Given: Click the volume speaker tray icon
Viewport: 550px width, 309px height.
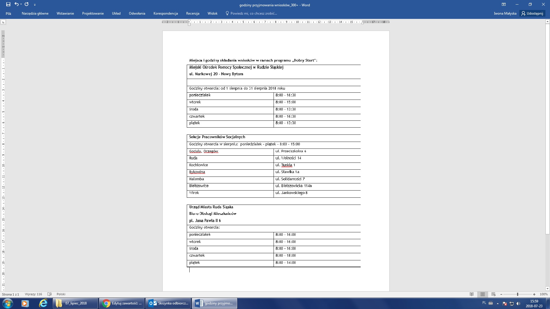Looking at the screenshot, I should (518, 304).
